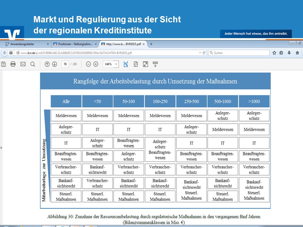Click the 'Rangfolge der Arbeitsbelastung' title text

(155, 81)
